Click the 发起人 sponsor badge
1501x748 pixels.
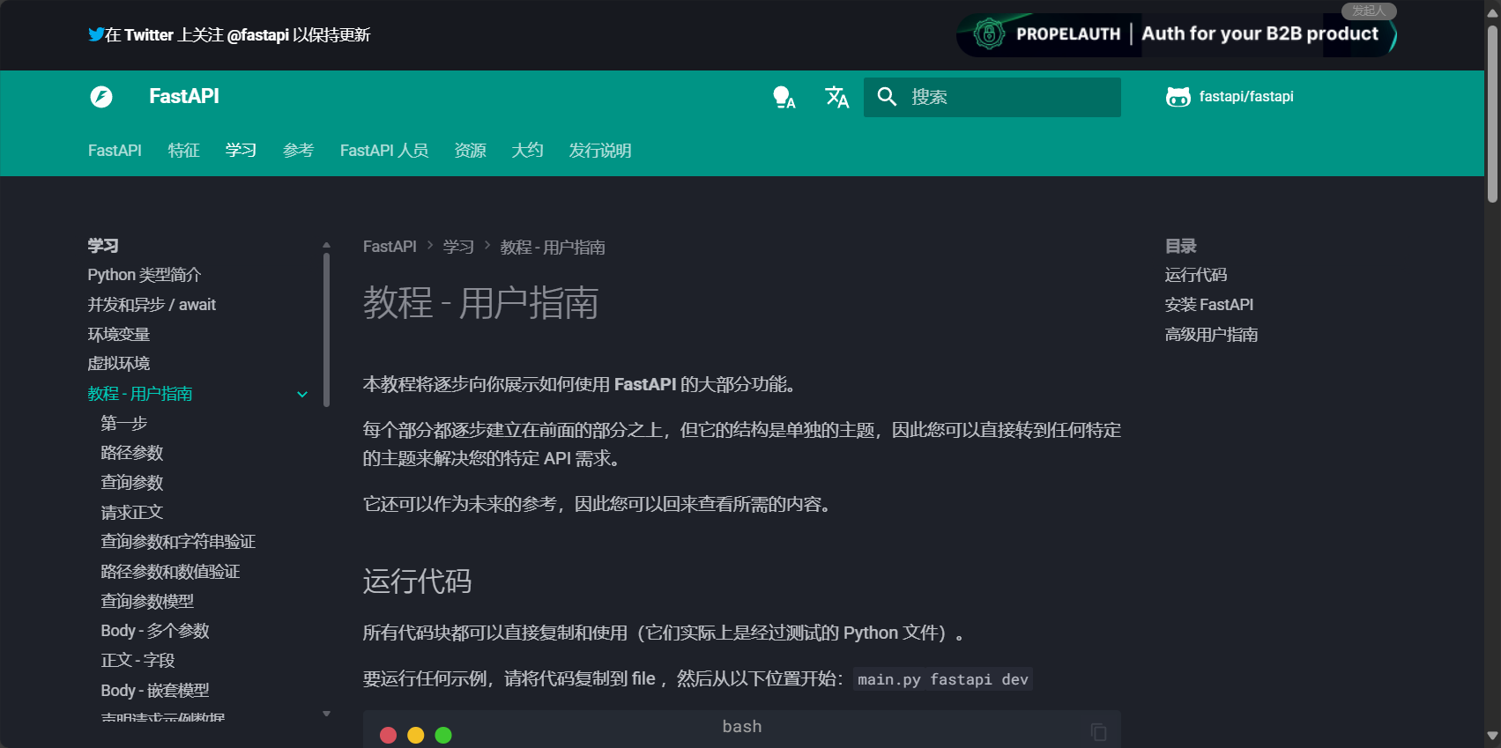coord(1369,11)
